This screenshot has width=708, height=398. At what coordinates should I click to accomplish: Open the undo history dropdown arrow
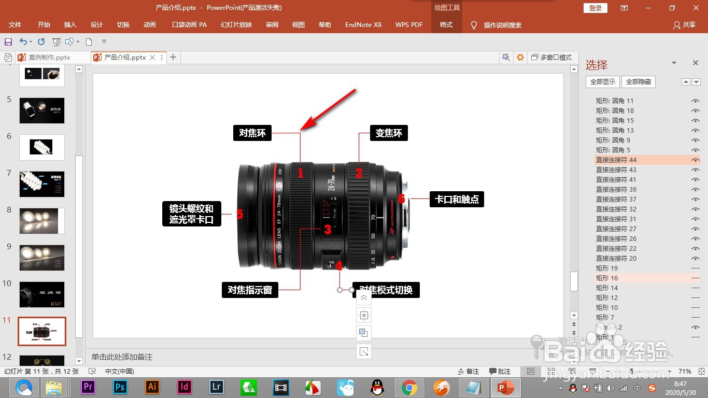click(31, 42)
